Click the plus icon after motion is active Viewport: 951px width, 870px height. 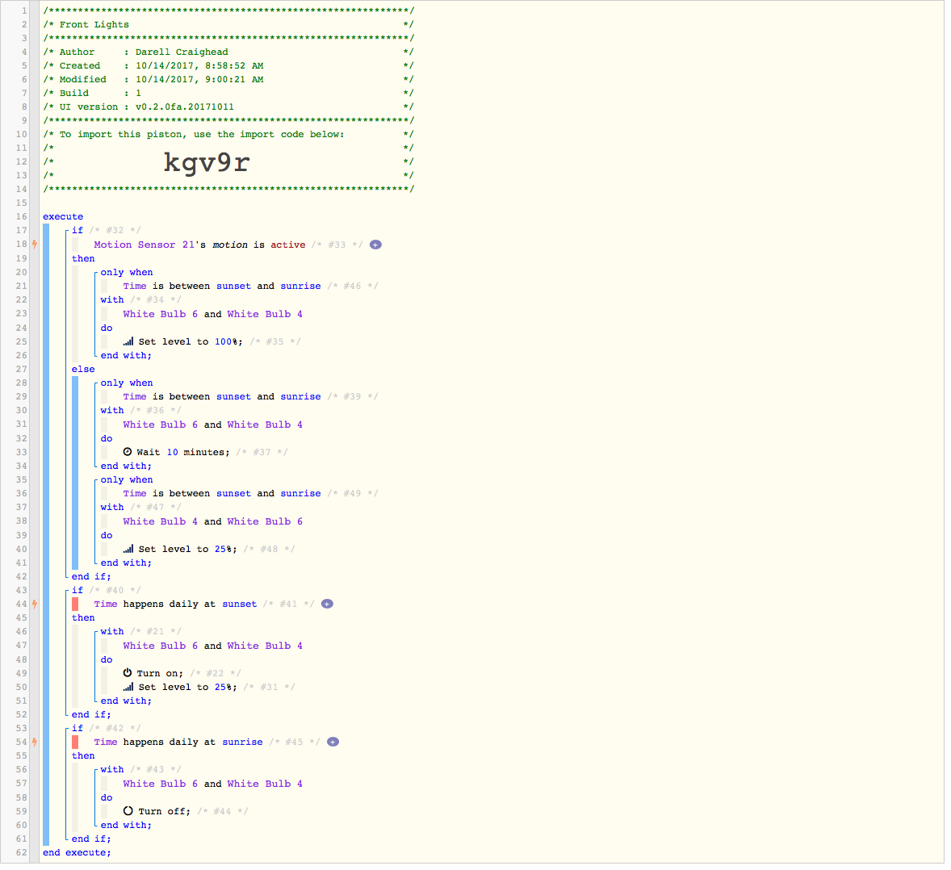(x=375, y=245)
